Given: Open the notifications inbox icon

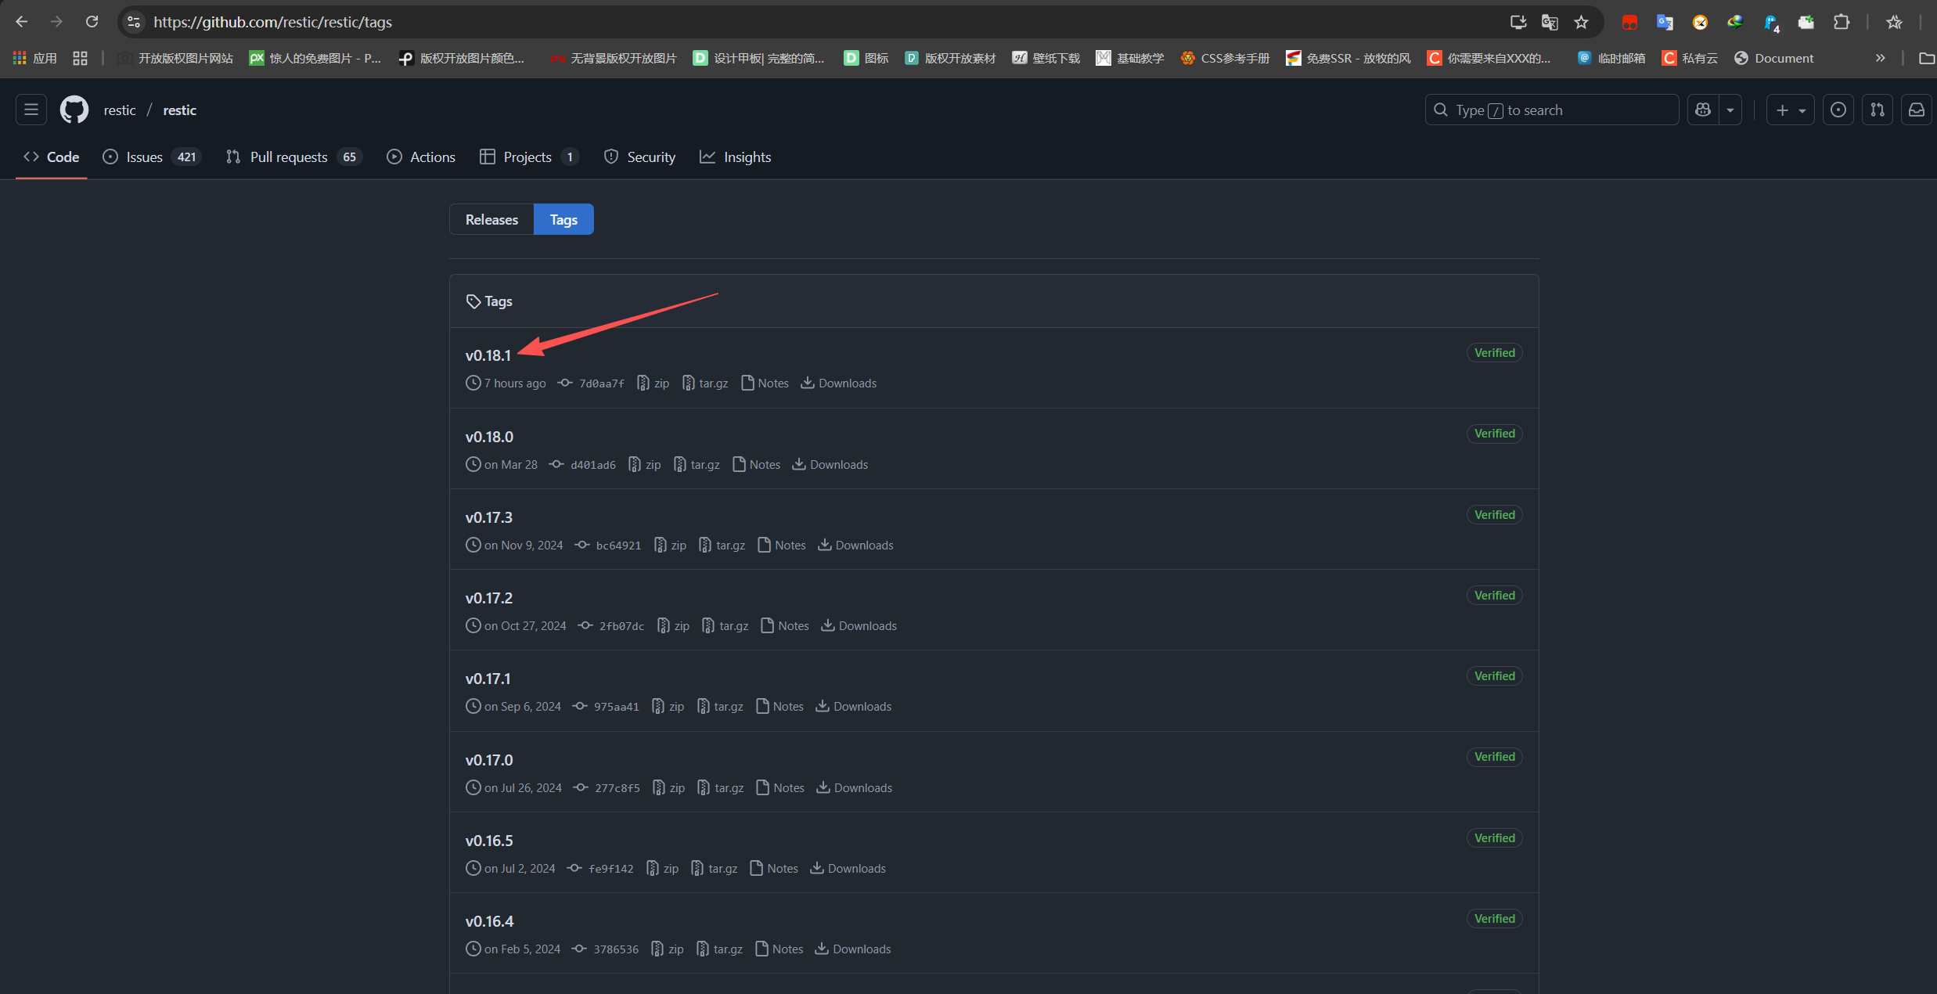Looking at the screenshot, I should pyautogui.click(x=1916, y=110).
